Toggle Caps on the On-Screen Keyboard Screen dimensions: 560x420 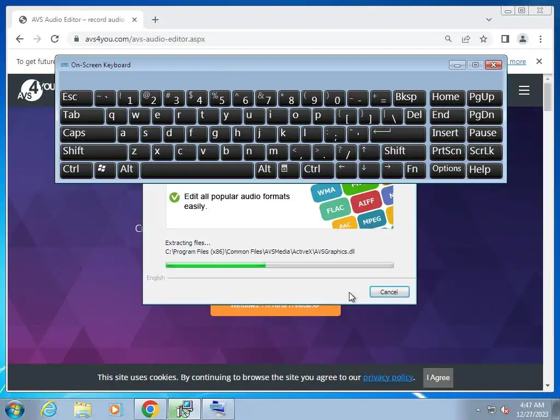click(x=88, y=134)
